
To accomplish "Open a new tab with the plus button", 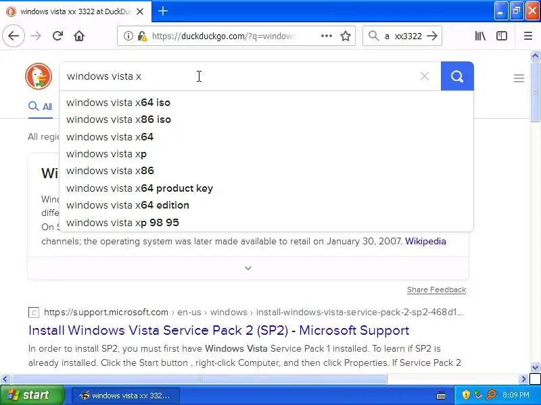I will pos(163,11).
